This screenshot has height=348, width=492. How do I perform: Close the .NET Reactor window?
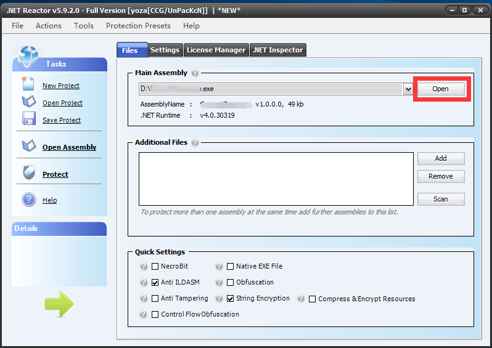click(x=480, y=10)
